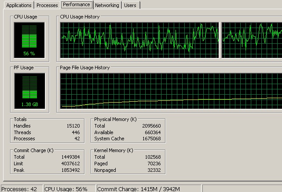Click the Processes: 42 status bar section
Screen dimensions: 282x192
[21, 189]
